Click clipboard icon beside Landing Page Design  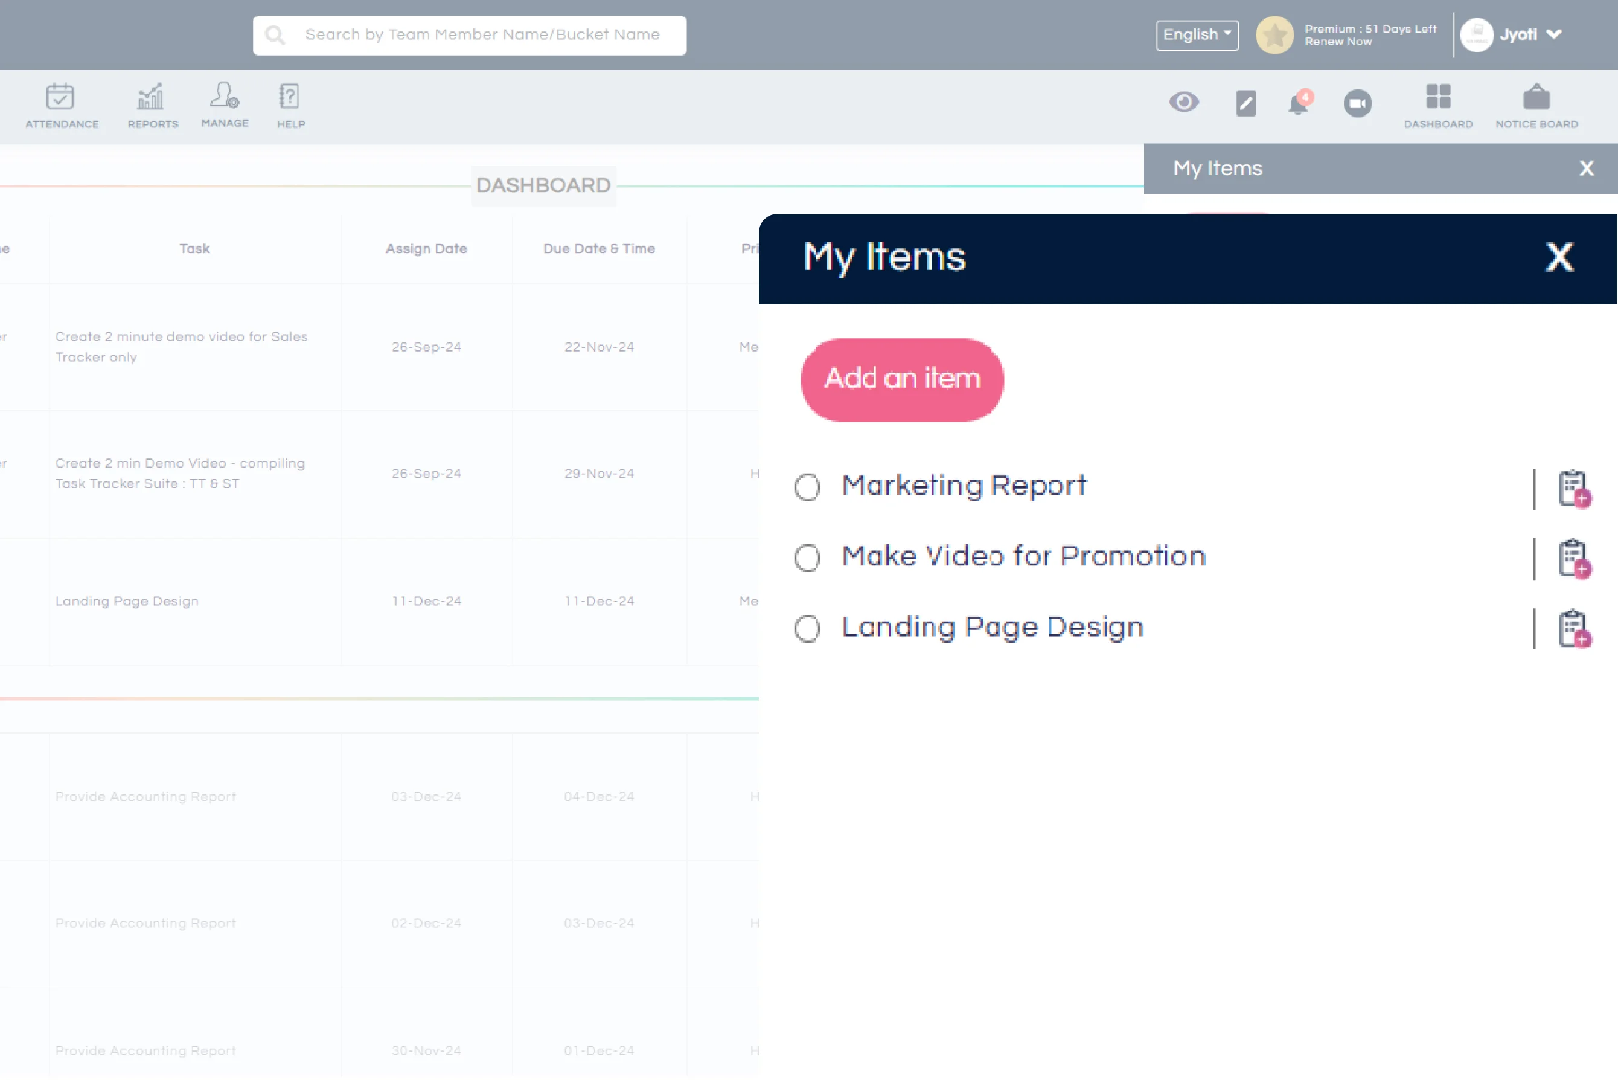pyautogui.click(x=1573, y=629)
